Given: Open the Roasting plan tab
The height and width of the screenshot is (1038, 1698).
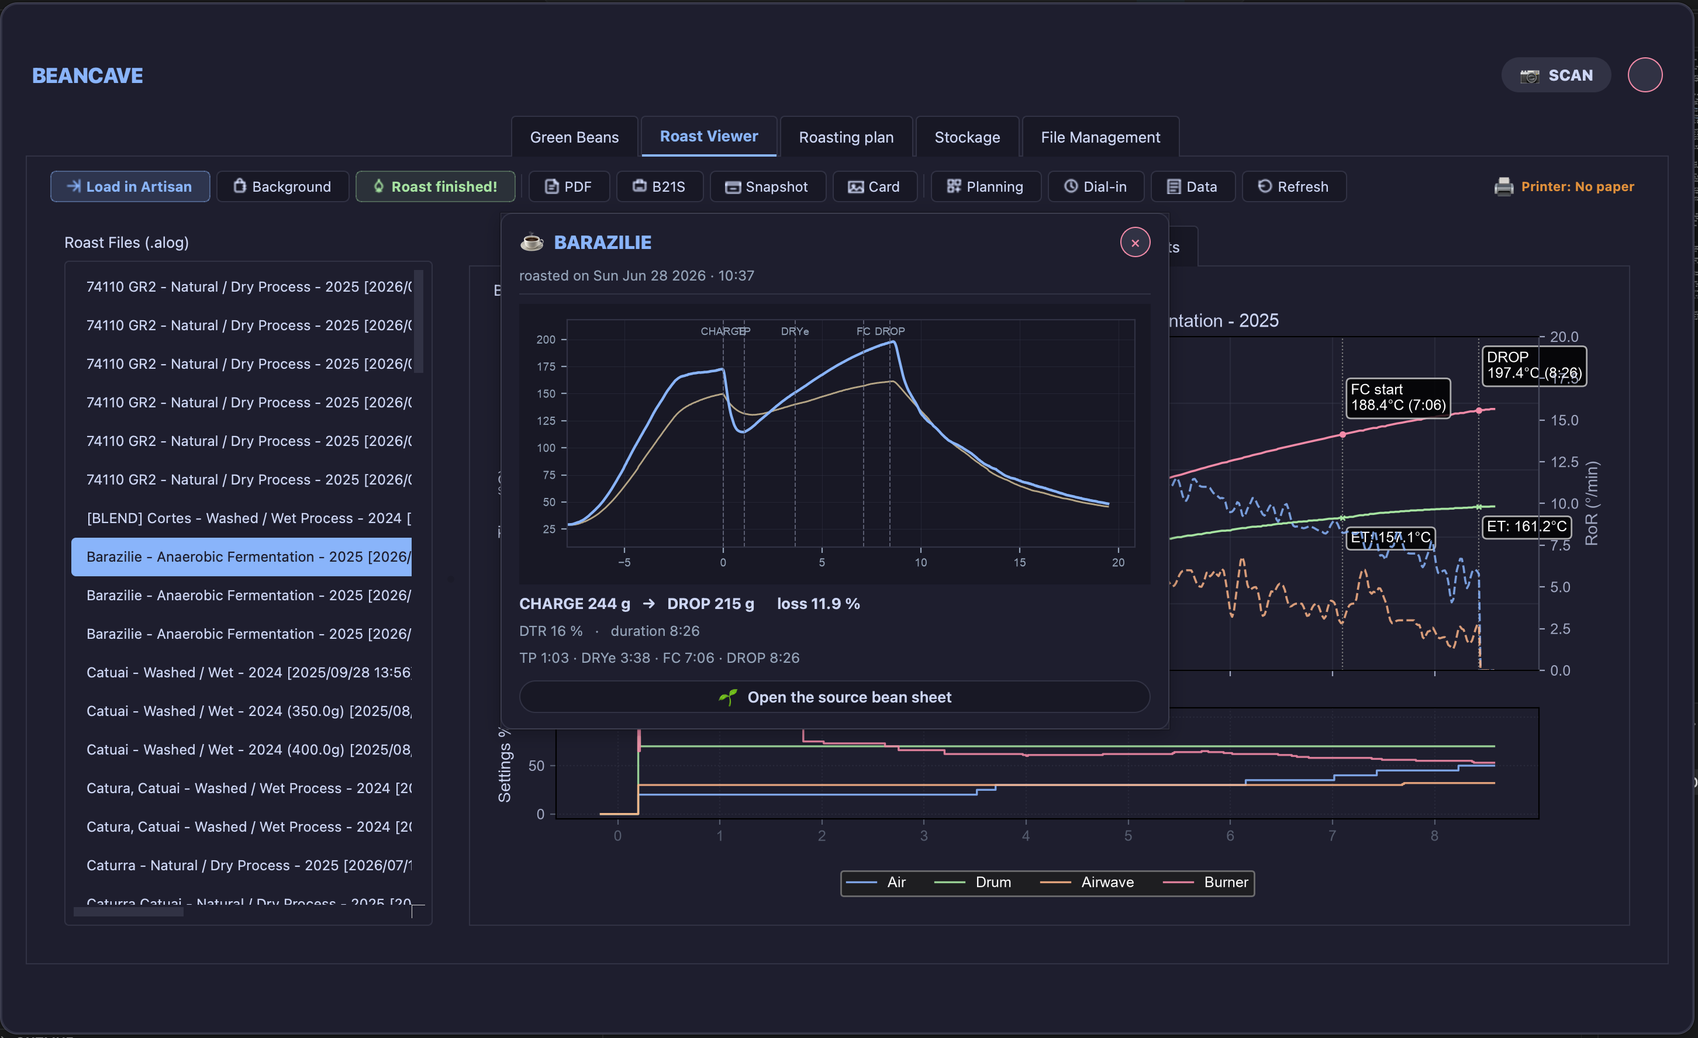Looking at the screenshot, I should 845,137.
